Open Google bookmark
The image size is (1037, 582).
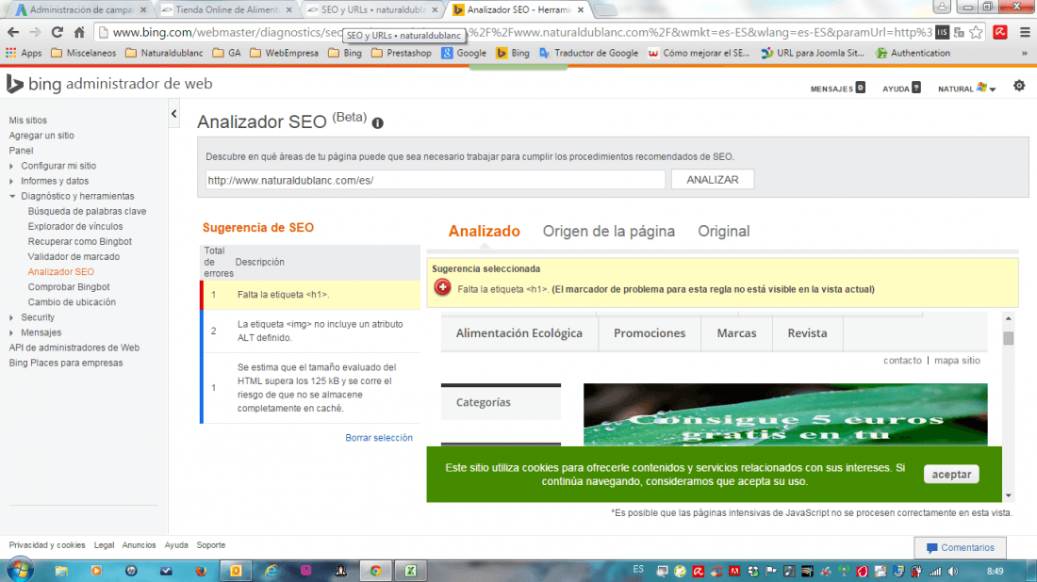(x=464, y=53)
